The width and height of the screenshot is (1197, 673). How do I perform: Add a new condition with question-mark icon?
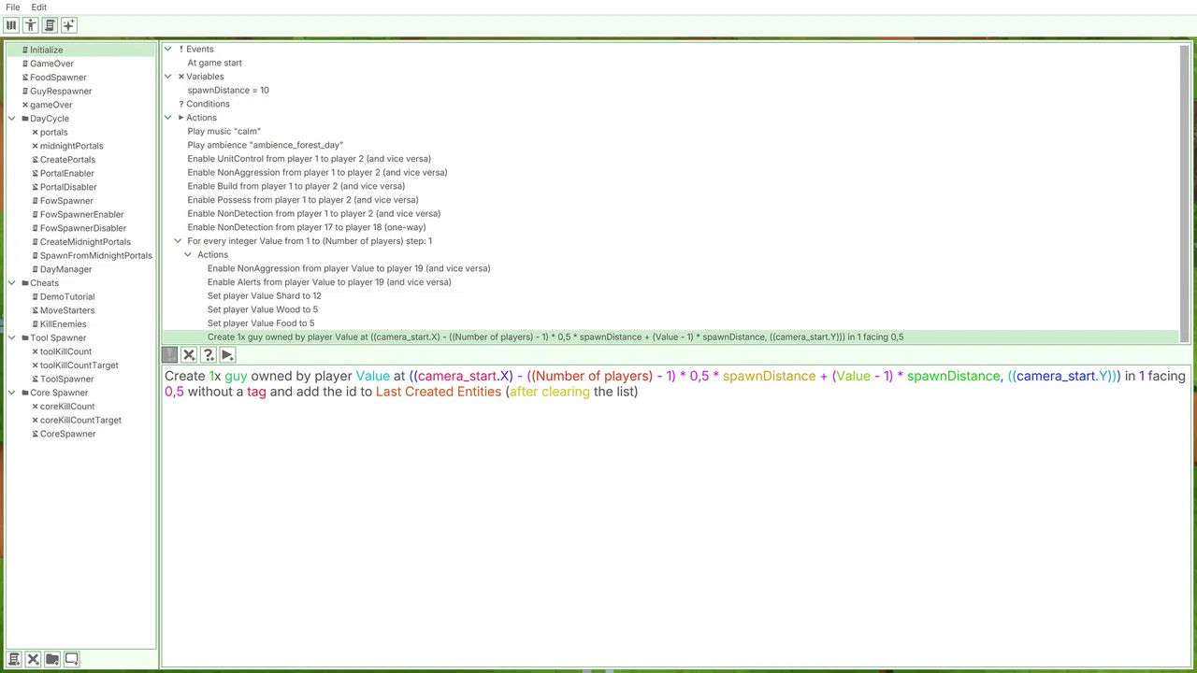[208, 355]
